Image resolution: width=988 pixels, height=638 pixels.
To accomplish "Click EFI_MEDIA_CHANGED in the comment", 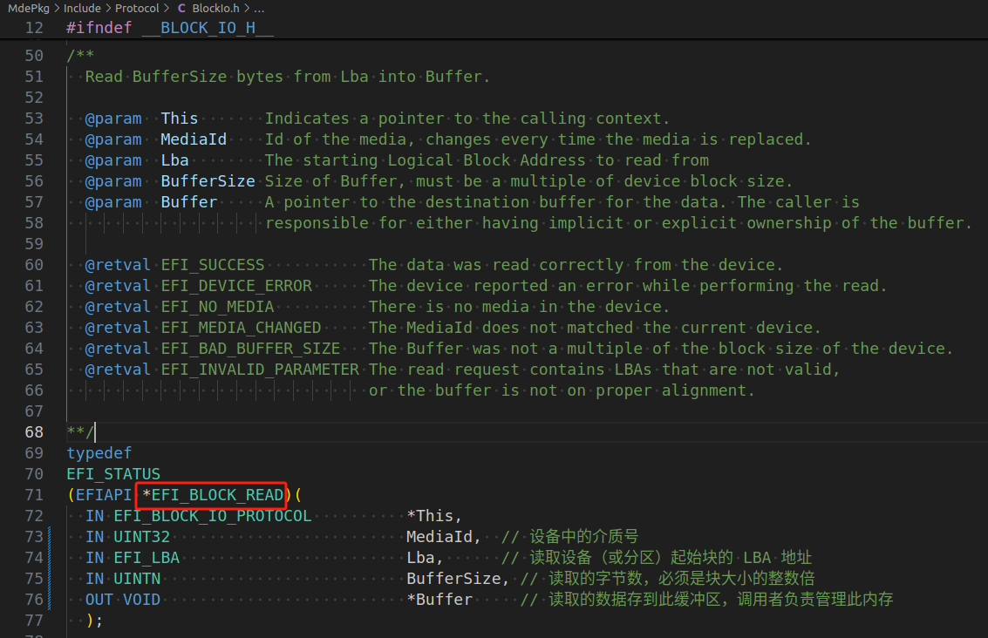I will tap(241, 327).
